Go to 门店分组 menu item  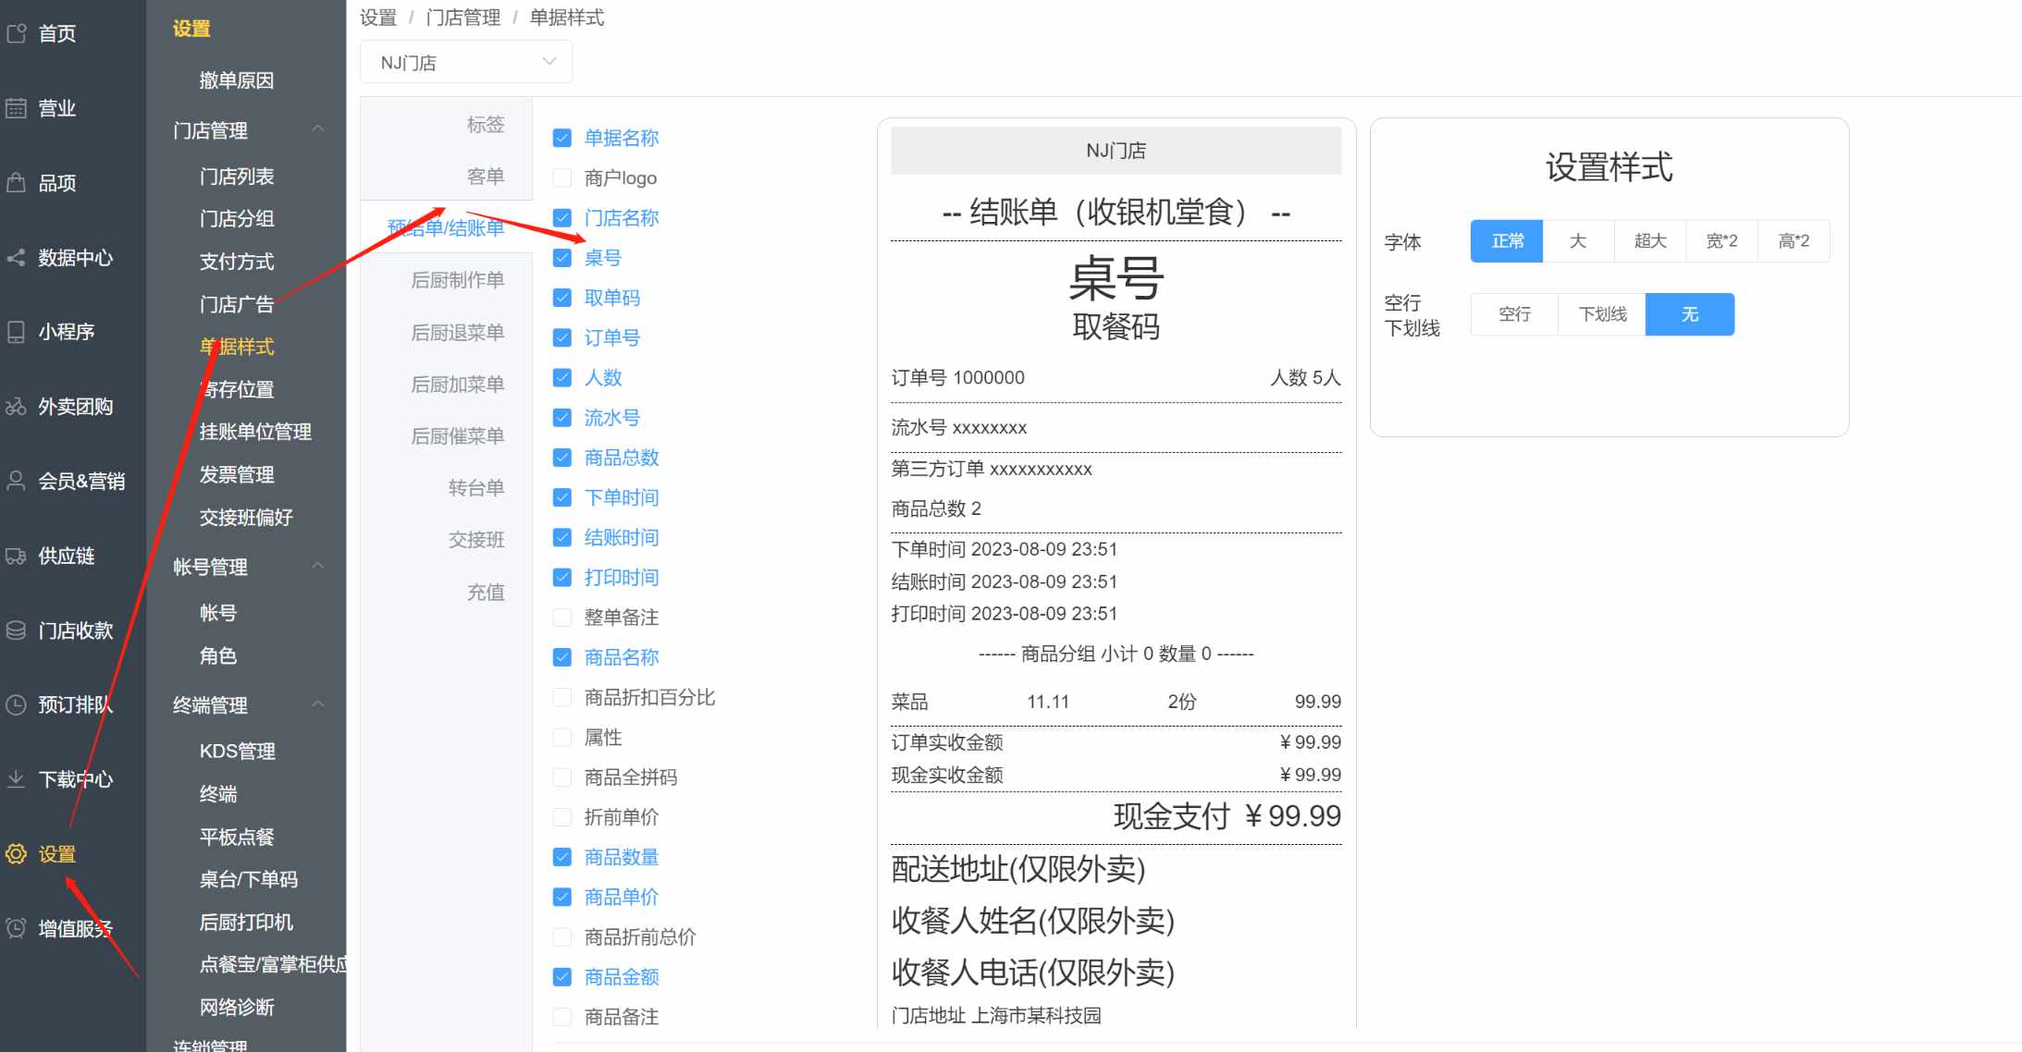(237, 218)
